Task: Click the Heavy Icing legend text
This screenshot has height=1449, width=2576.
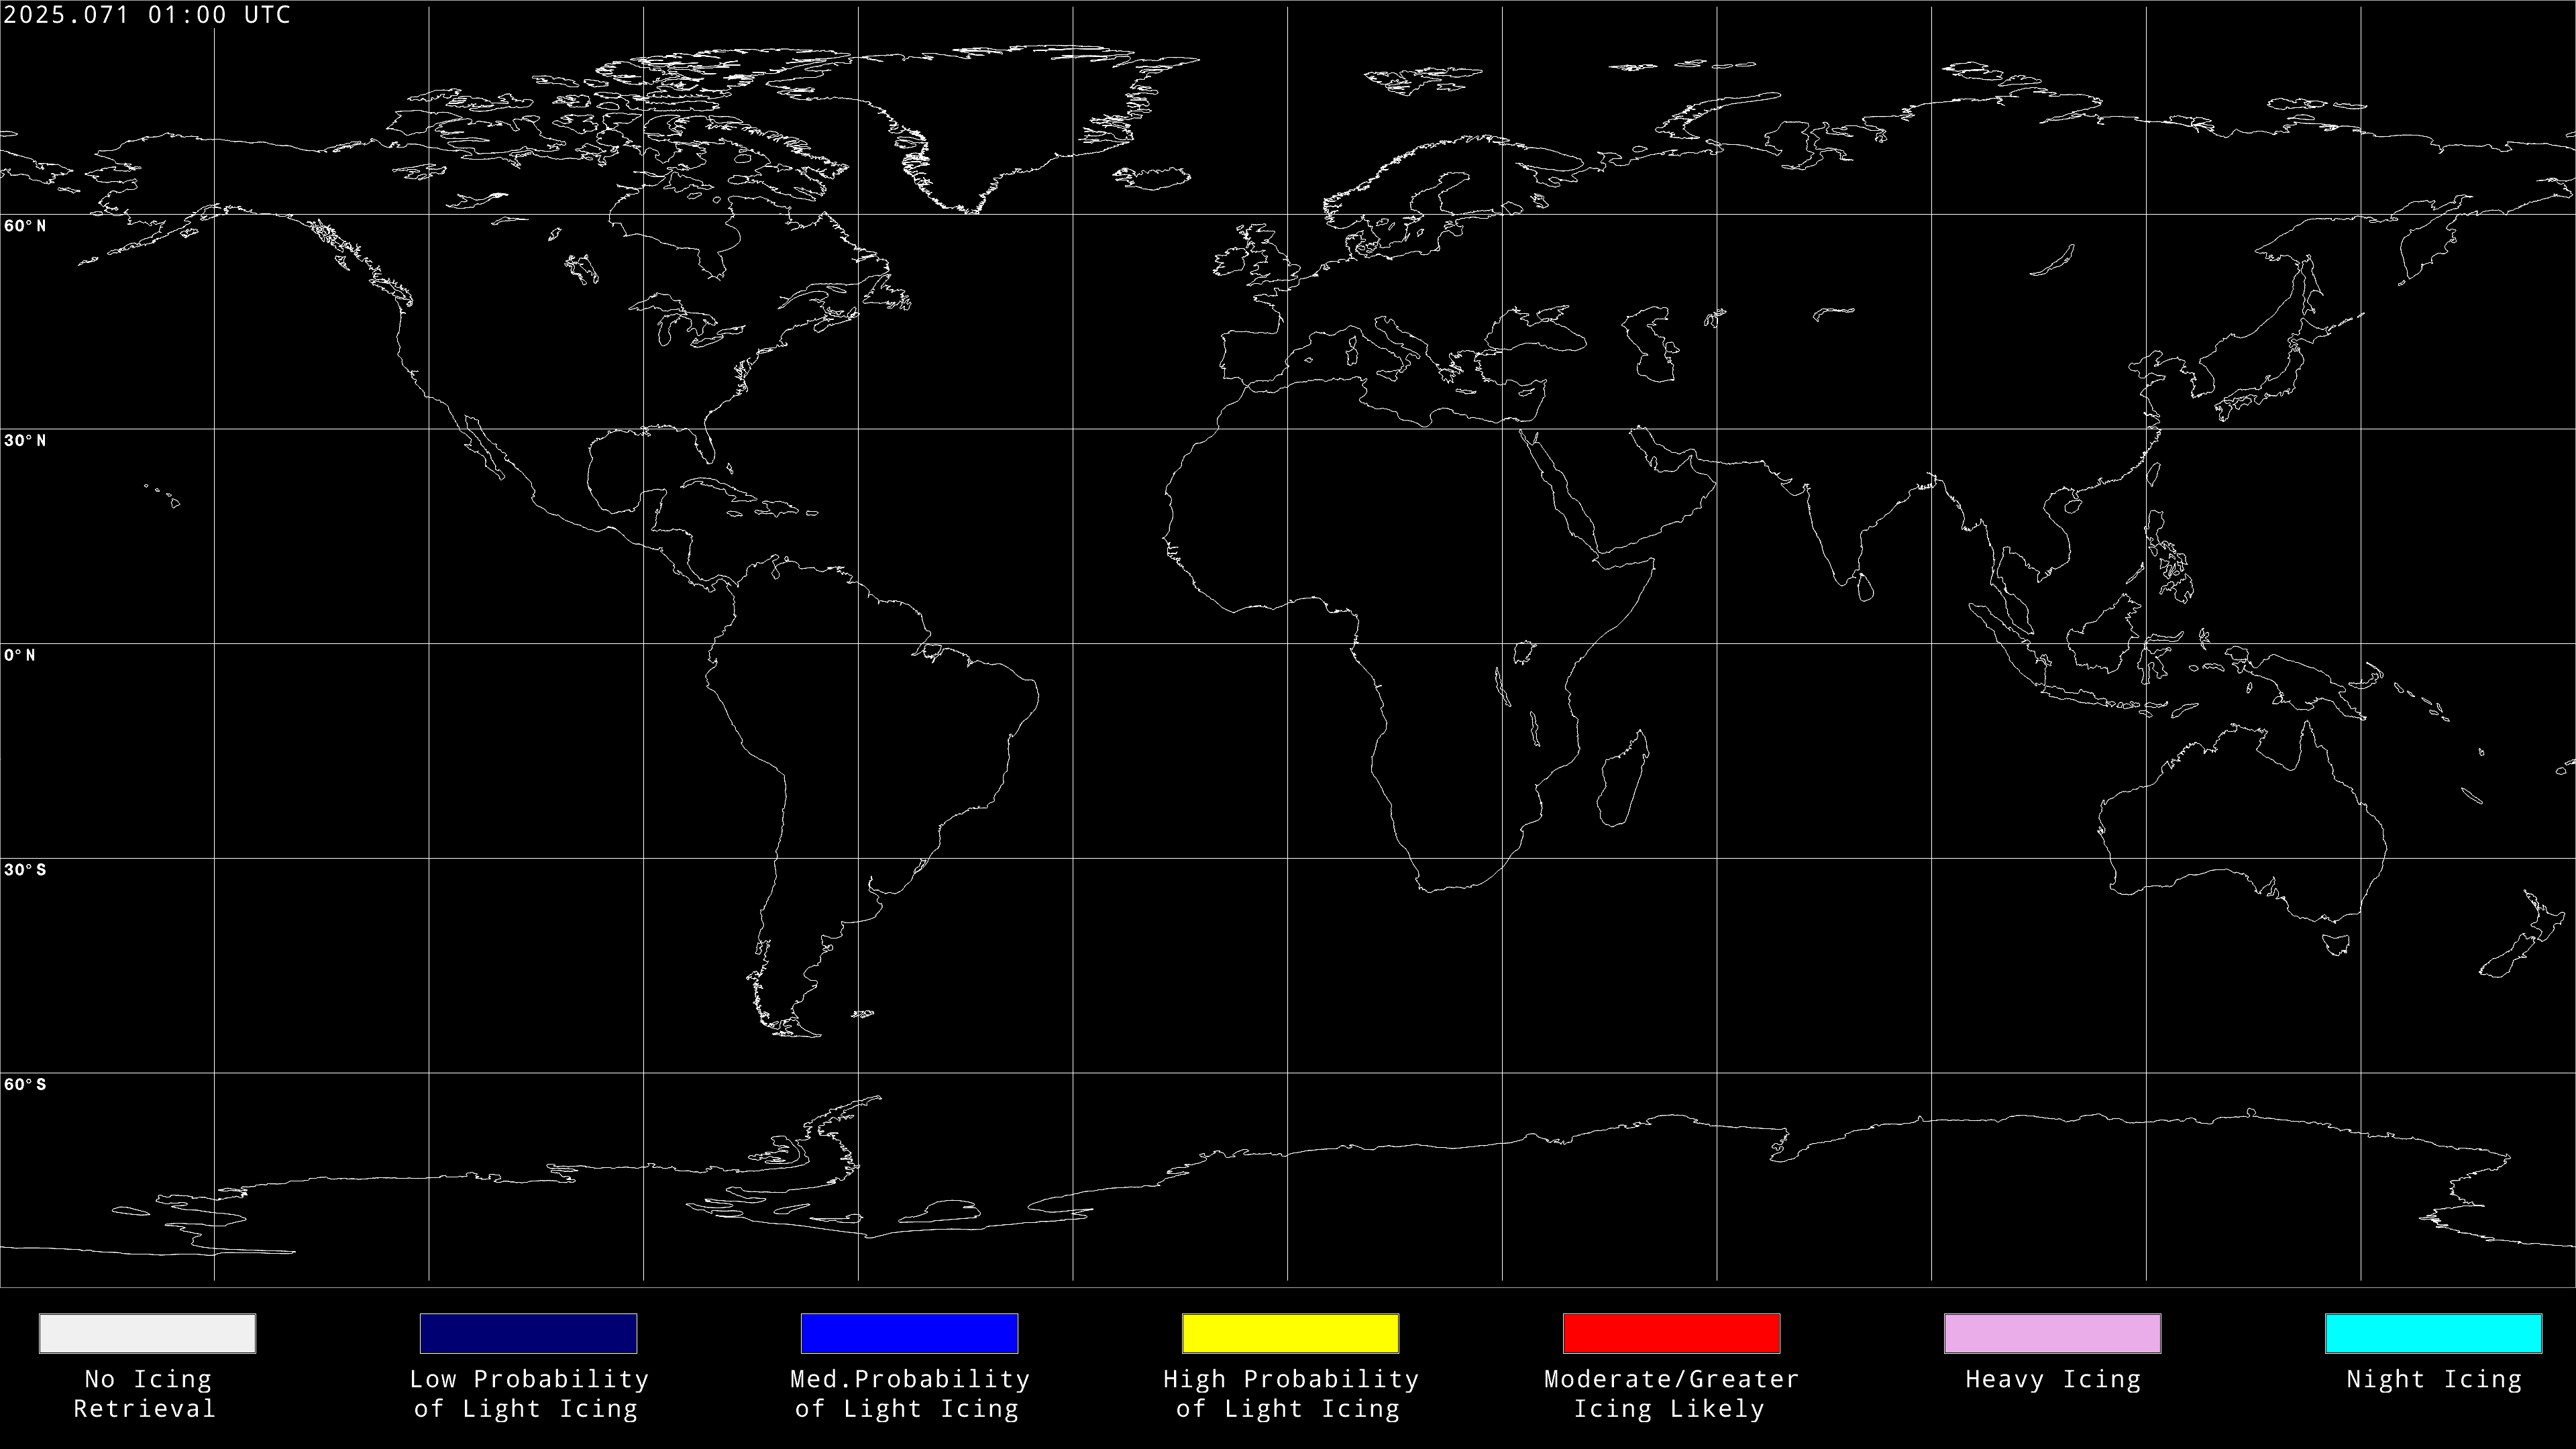Action: [2053, 1380]
